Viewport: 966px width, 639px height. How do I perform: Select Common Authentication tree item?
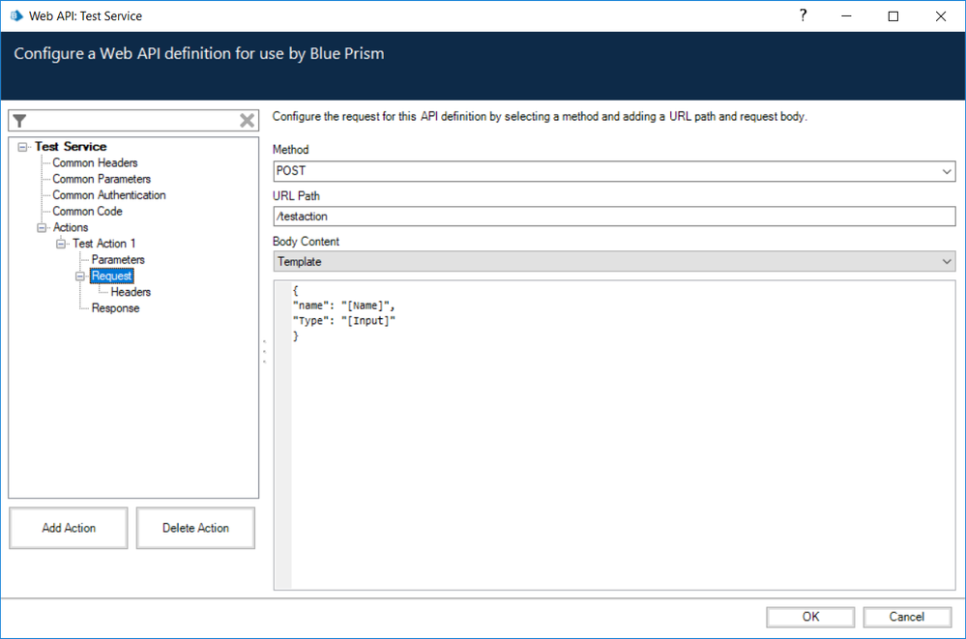pos(108,195)
